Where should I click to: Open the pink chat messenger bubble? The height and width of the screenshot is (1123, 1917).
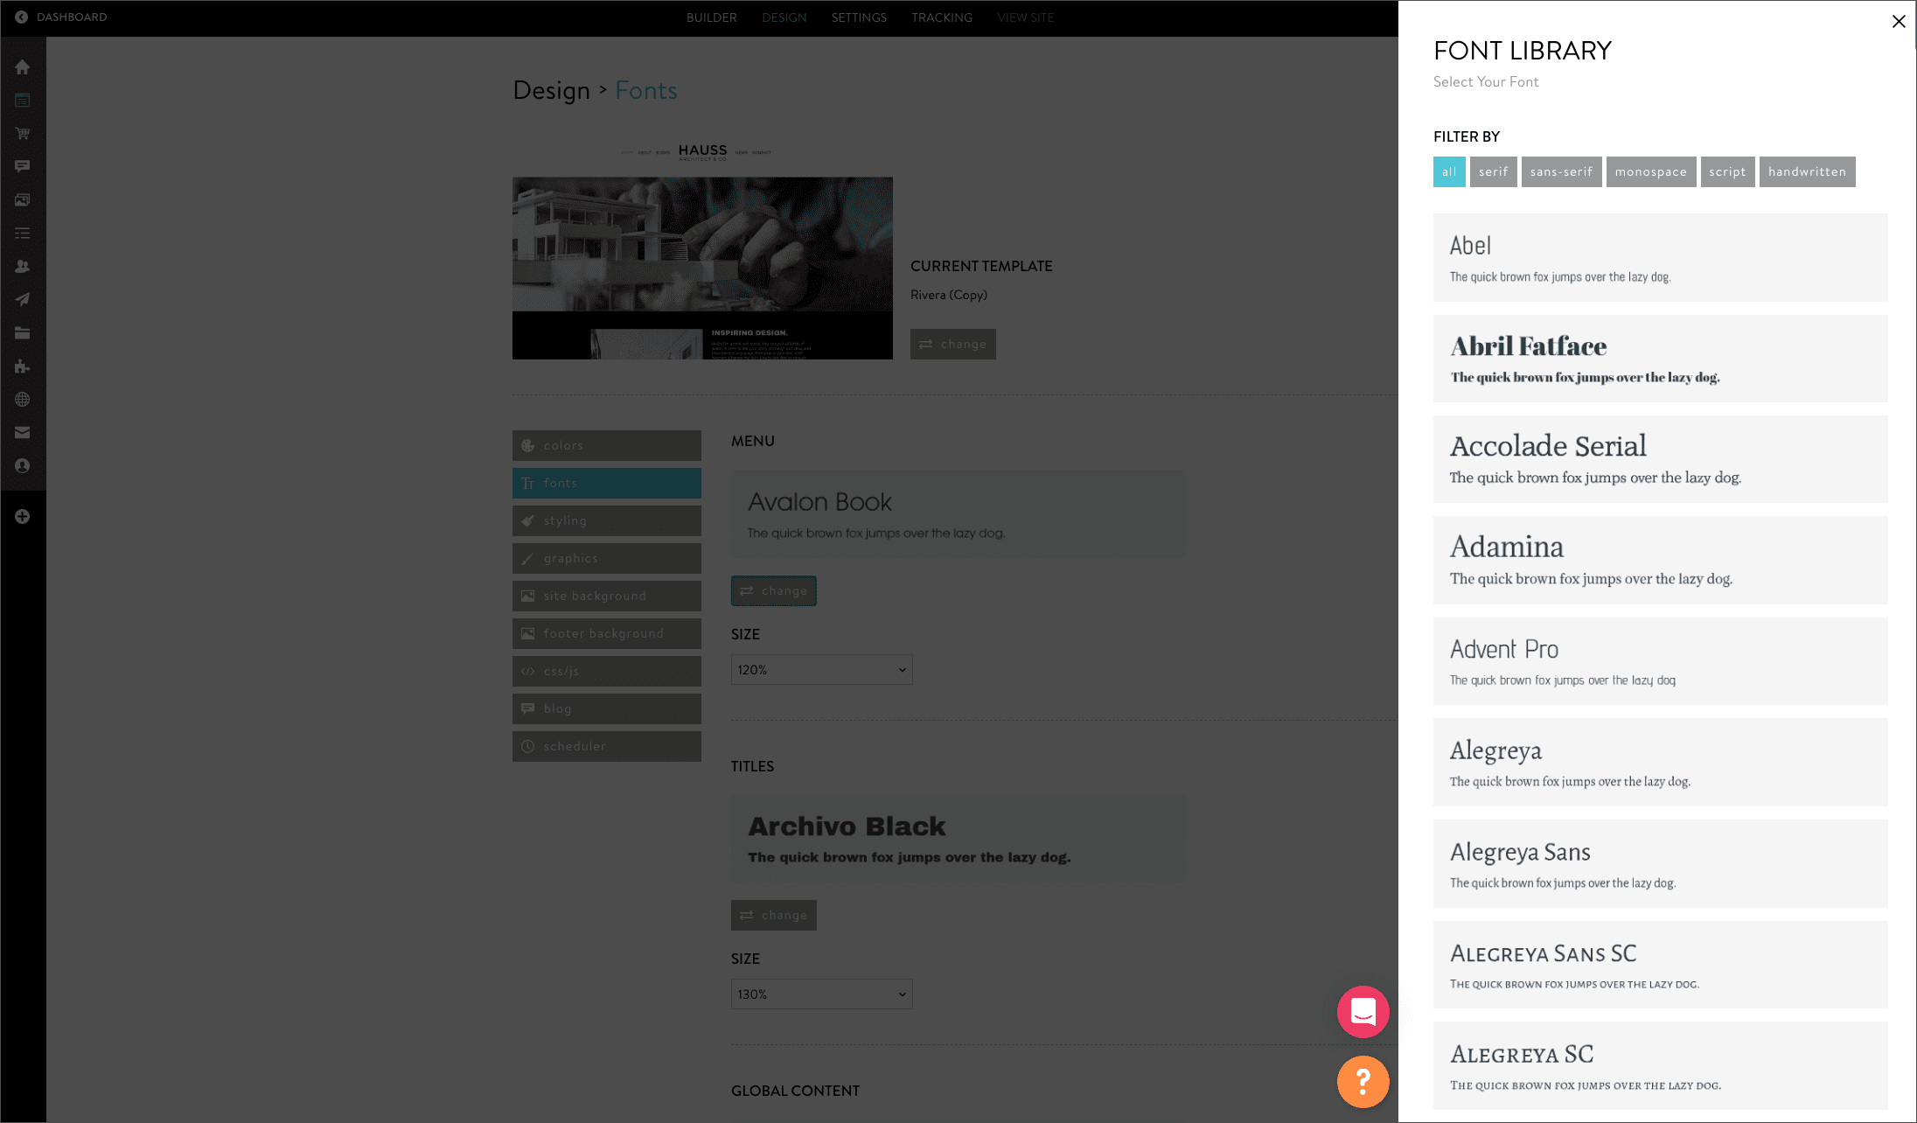[x=1363, y=1012]
